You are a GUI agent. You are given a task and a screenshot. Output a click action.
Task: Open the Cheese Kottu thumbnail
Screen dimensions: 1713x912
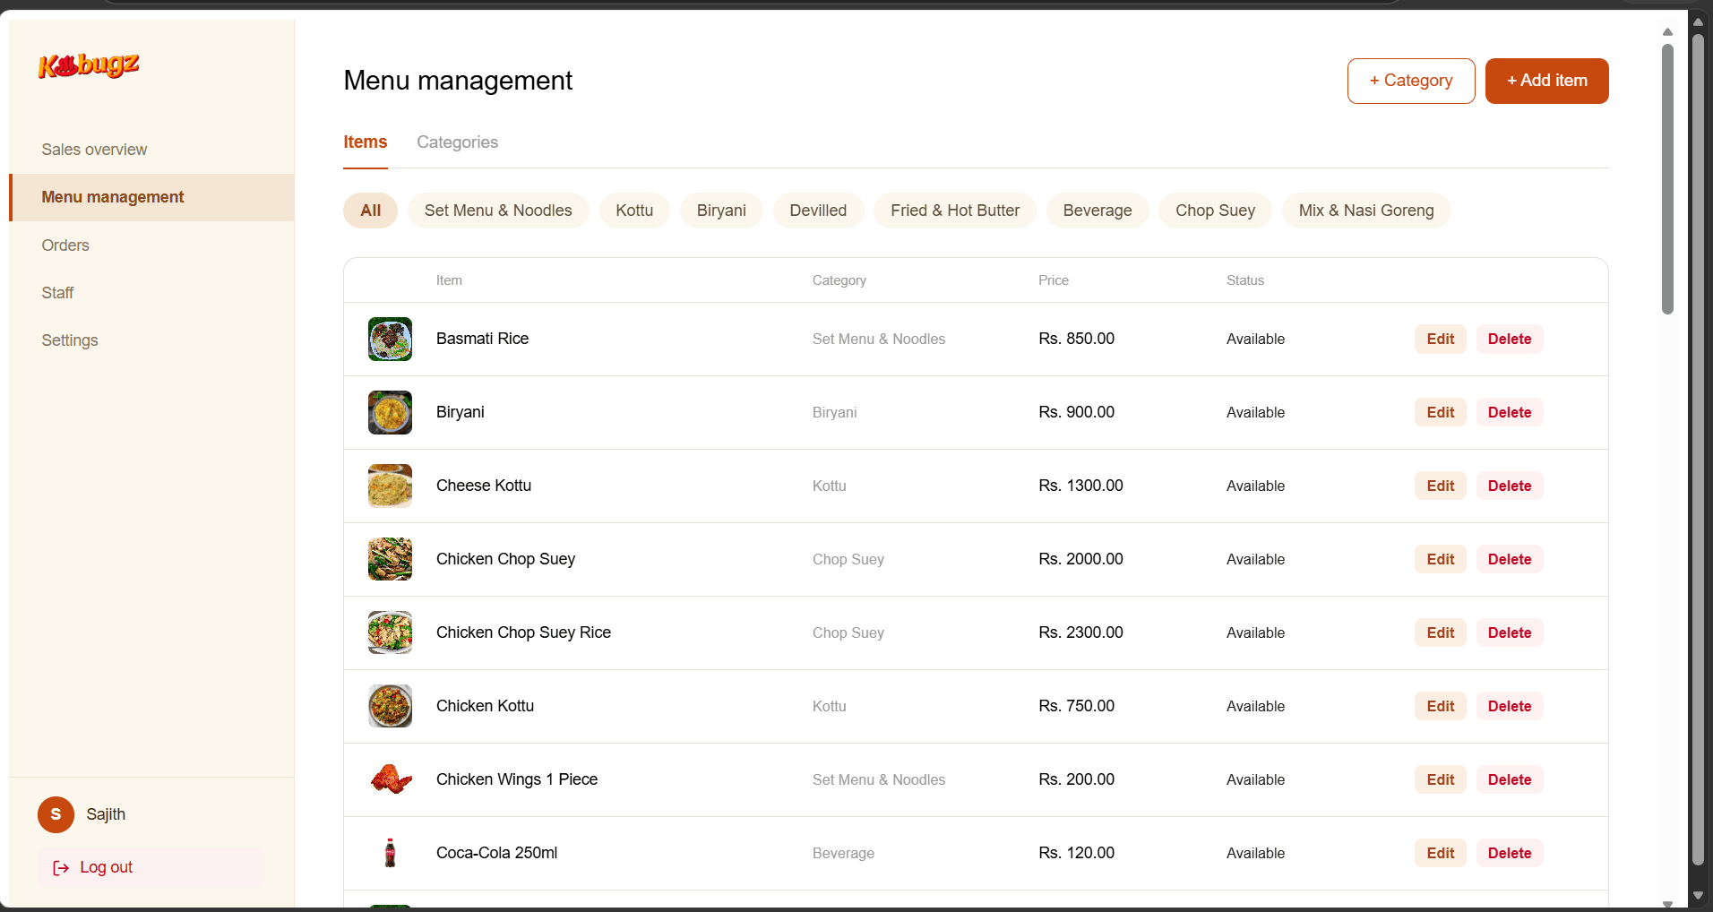390,486
